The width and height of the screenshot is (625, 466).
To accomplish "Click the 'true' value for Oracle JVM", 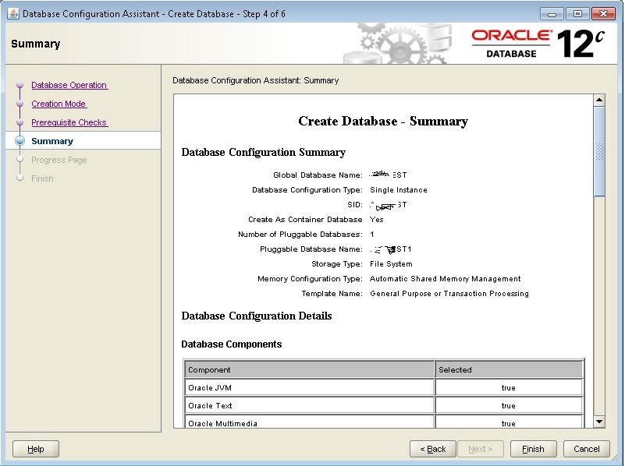I will click(x=509, y=387).
